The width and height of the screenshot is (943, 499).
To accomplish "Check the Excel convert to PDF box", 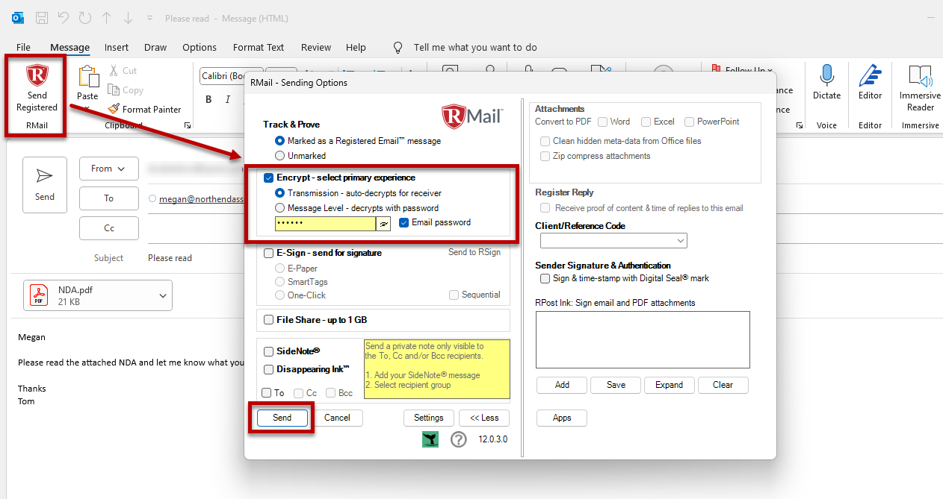I will click(x=645, y=122).
